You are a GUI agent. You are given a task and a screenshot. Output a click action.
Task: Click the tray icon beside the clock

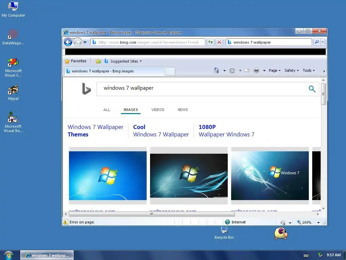[x=320, y=255]
